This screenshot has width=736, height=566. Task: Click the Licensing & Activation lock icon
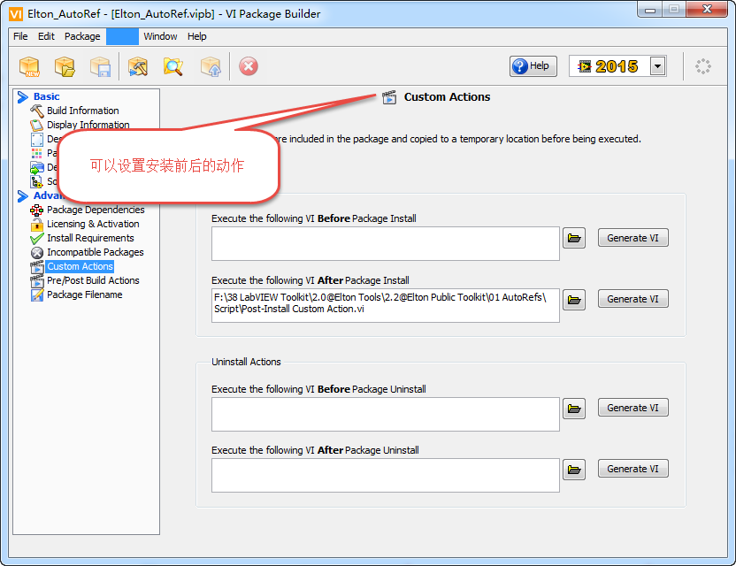[x=36, y=225]
